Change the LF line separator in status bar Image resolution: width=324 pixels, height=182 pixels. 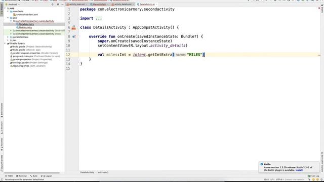click(x=272, y=179)
